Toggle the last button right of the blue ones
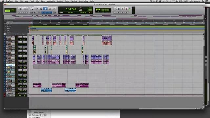Image resolution: width=210 pixels, height=118 pixels. click(x=55, y=13)
